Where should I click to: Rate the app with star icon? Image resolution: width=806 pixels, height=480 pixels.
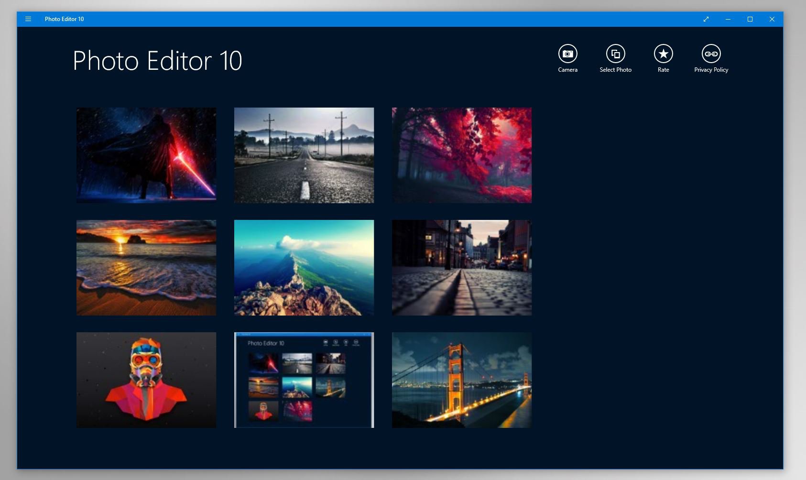pos(663,54)
